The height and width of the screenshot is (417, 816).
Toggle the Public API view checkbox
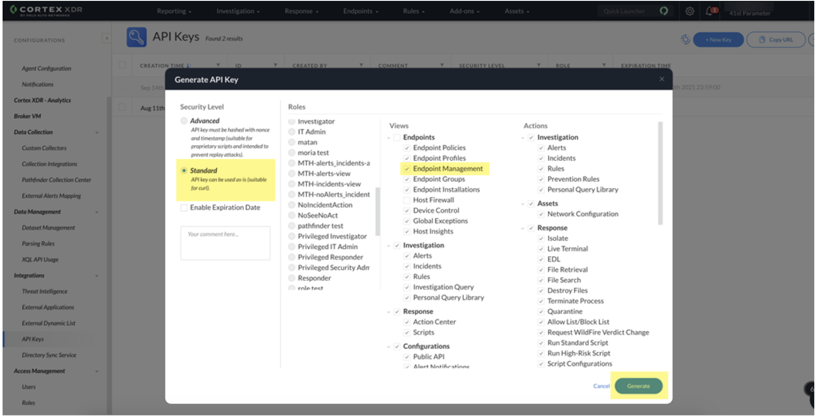coord(407,357)
